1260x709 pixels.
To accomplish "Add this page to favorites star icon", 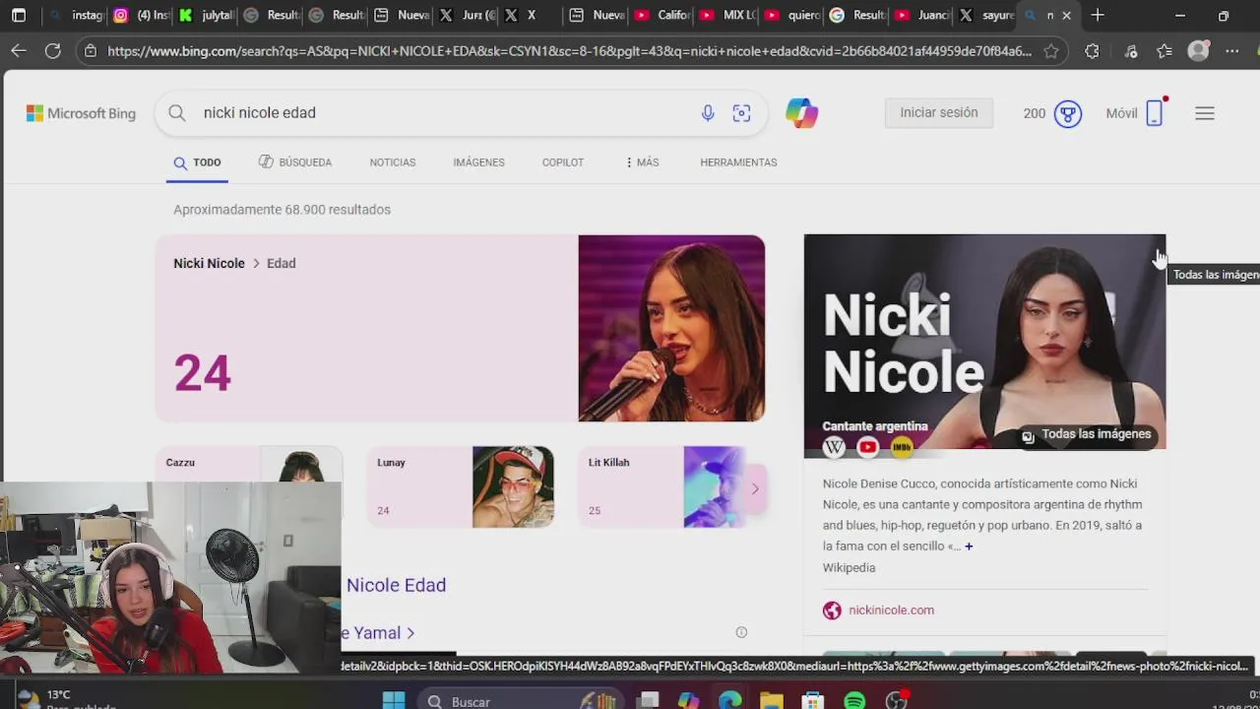I will point(1050,51).
